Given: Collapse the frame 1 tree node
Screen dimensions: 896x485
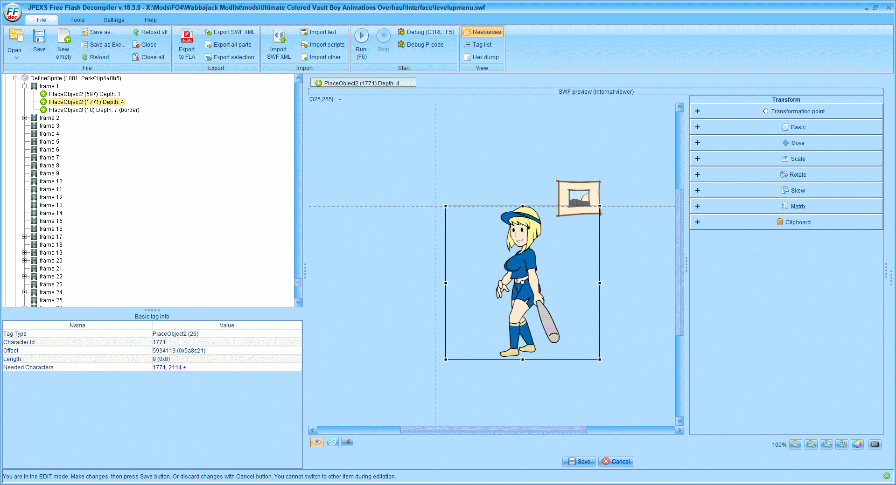Looking at the screenshot, I should (25, 86).
